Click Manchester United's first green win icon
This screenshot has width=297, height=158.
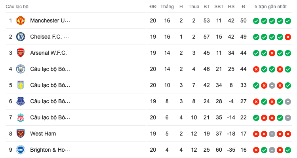pyautogui.click(x=256, y=20)
